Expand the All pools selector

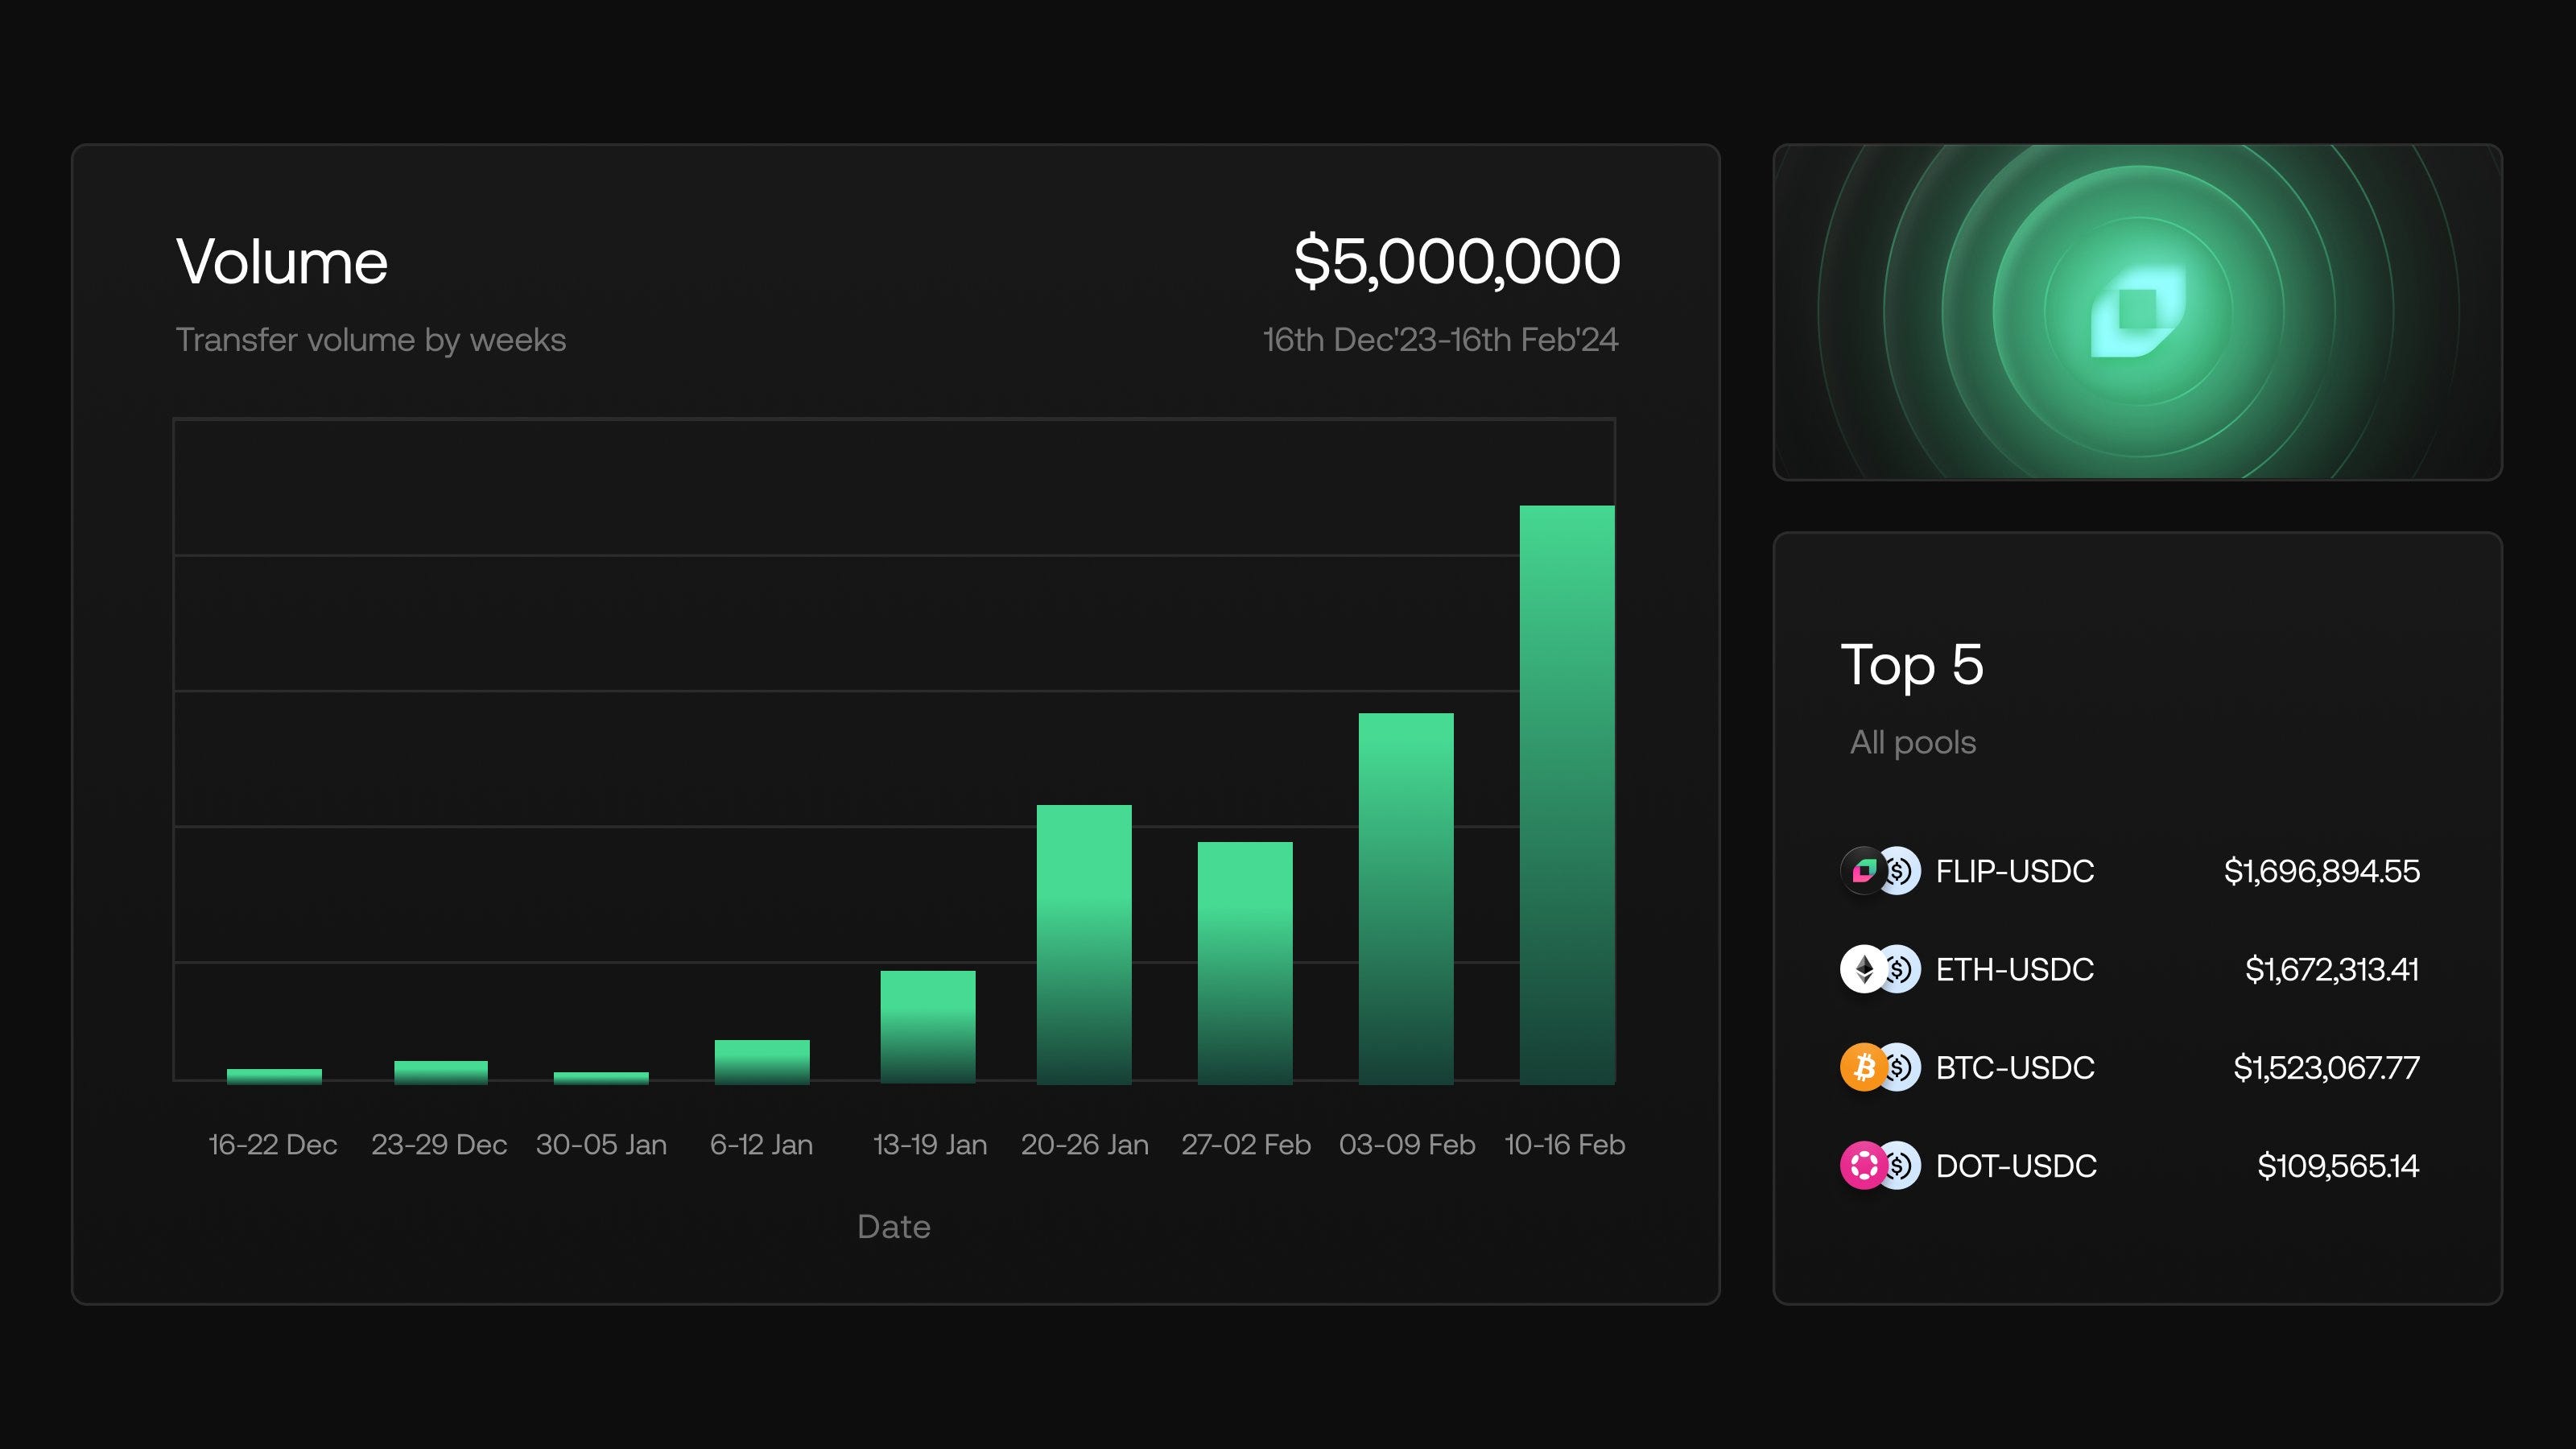point(1913,742)
